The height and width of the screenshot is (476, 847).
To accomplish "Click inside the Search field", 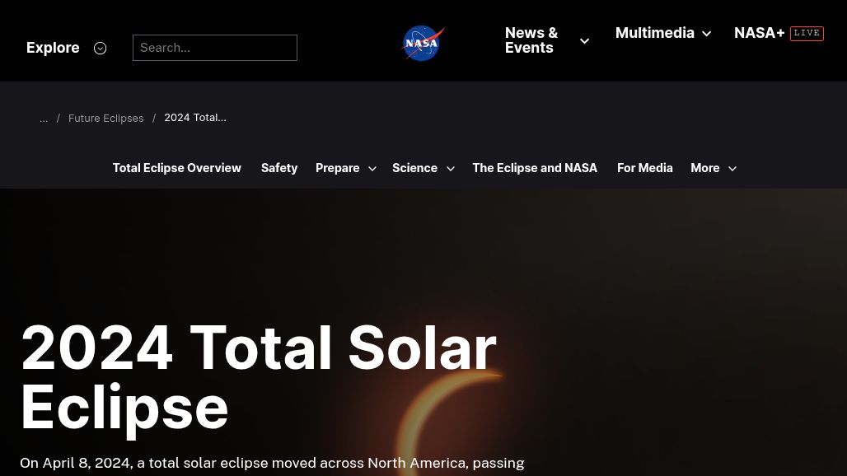I will pos(215,48).
